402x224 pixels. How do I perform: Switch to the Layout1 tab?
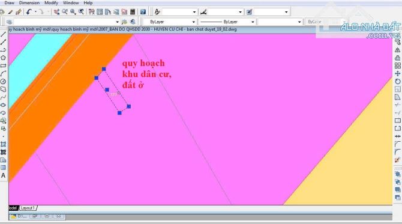point(28,208)
